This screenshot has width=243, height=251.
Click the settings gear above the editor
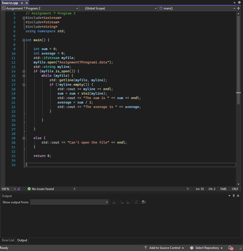pos(239,2)
